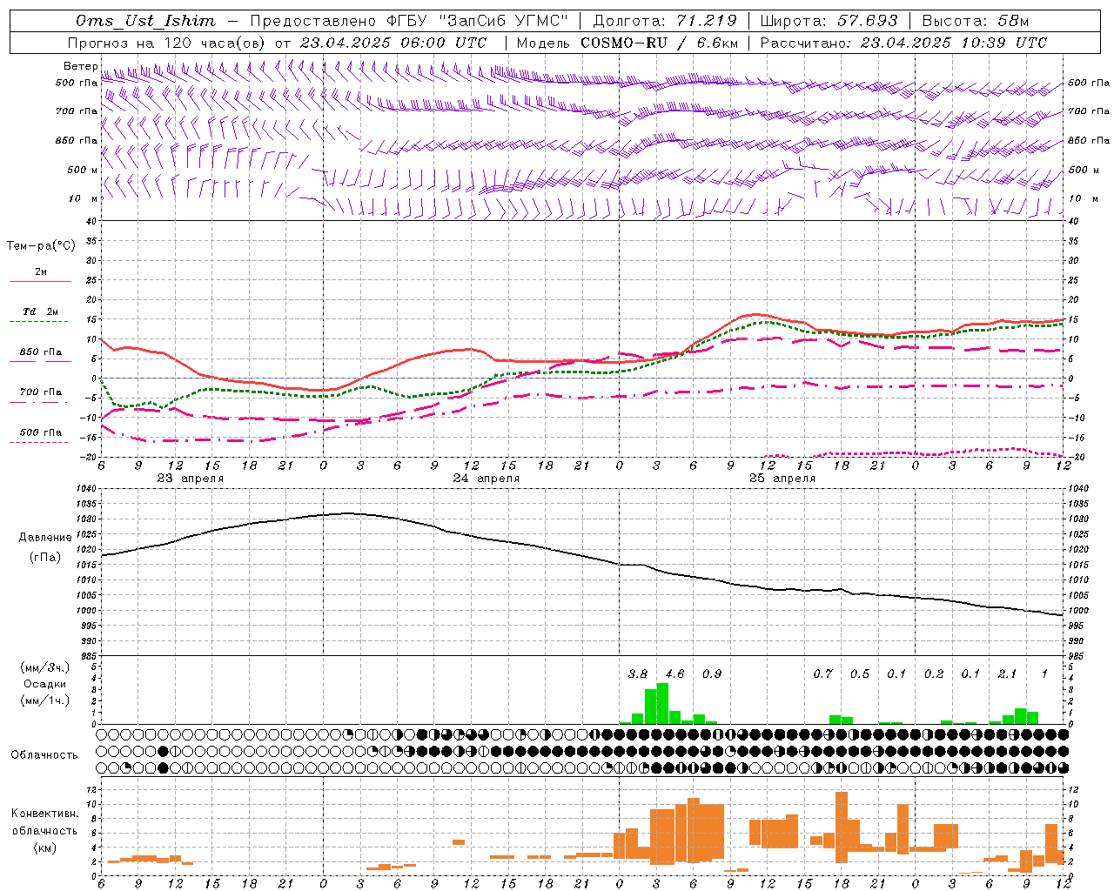Click the Давление pressure panel label
1114x891 pixels.
click(x=45, y=538)
